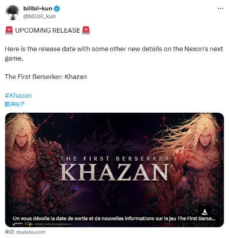Click the siren emoji after UPCOMING RELEASE

point(86,30)
